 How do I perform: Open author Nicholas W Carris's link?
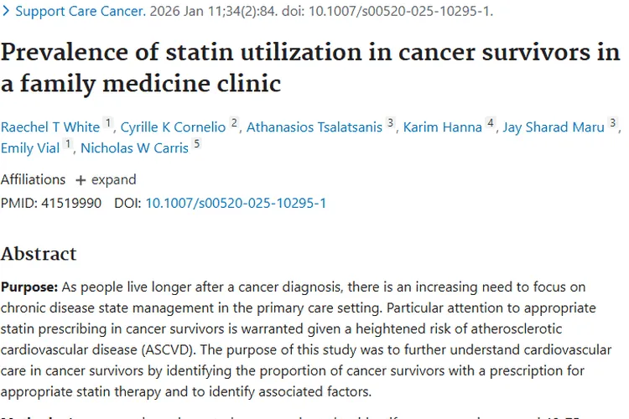coord(134,148)
